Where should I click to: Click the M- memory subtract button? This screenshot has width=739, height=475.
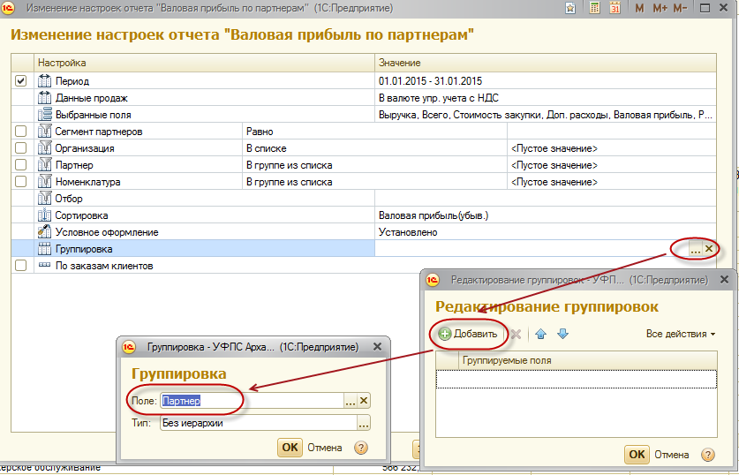click(680, 8)
